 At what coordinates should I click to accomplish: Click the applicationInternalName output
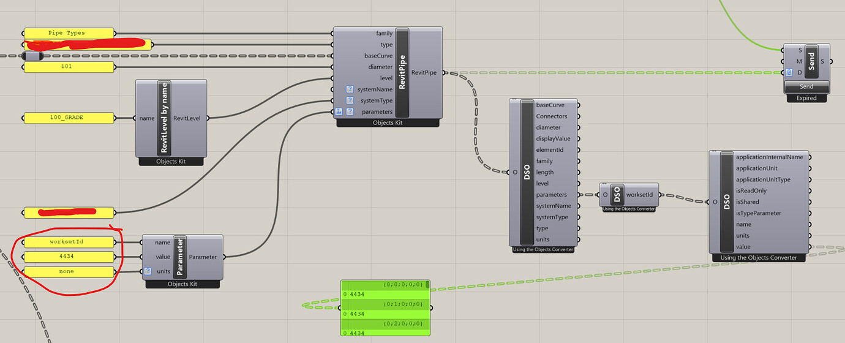click(x=769, y=157)
